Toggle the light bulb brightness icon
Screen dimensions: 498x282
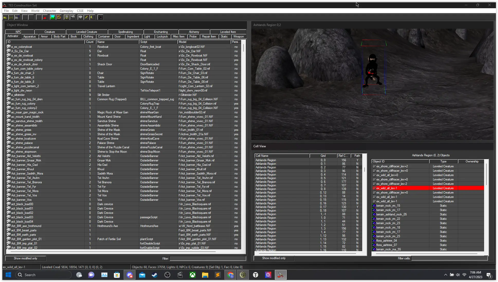[67, 17]
